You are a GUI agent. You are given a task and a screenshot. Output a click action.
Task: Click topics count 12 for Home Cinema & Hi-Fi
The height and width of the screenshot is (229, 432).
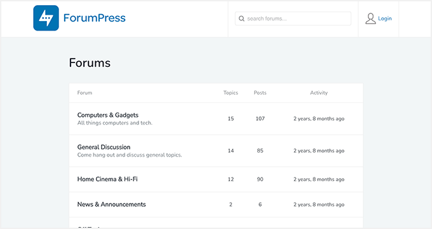point(231,179)
